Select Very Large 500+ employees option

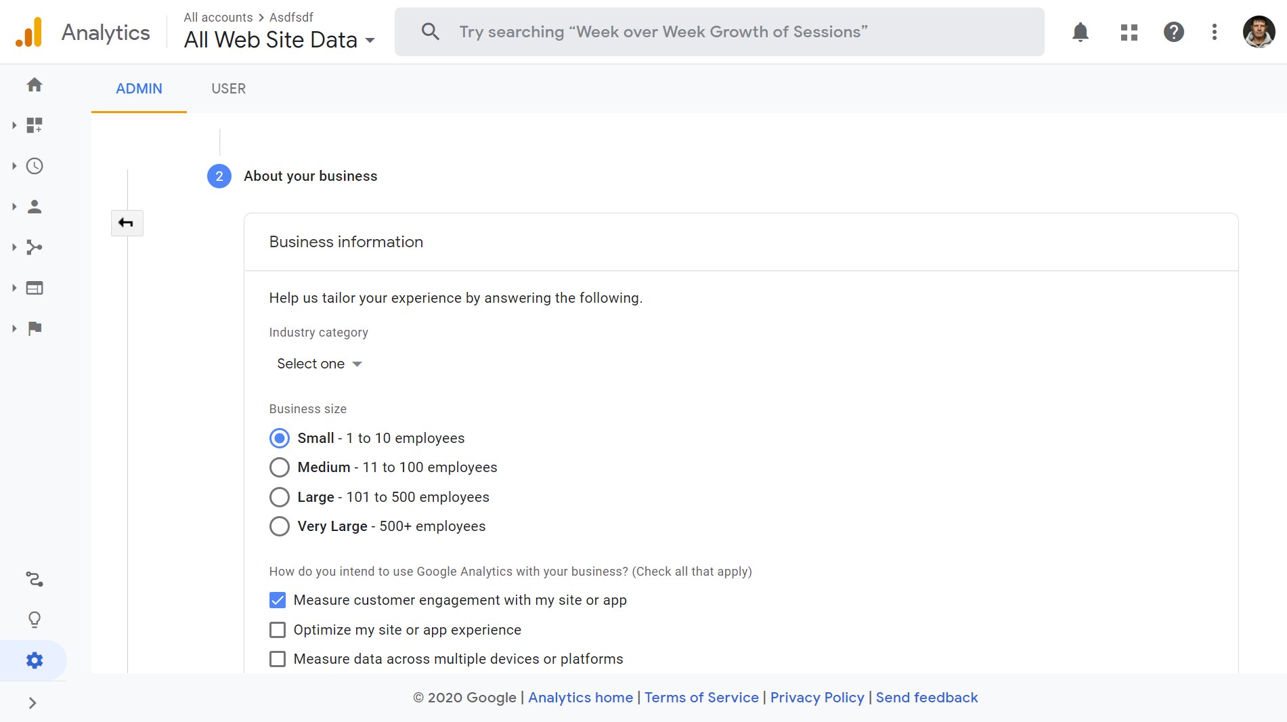coord(280,526)
